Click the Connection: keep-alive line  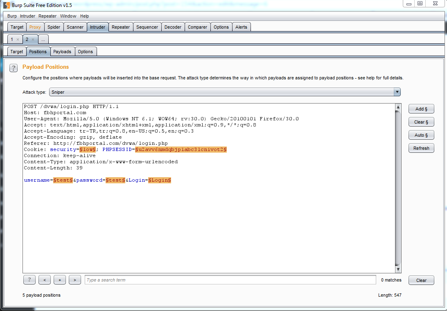tap(60, 155)
